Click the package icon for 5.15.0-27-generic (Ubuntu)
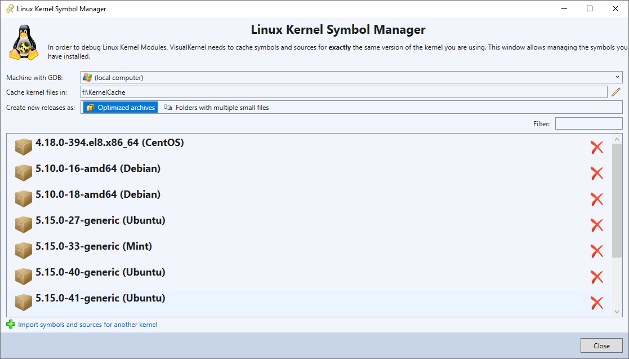This screenshot has width=629, height=359. pyautogui.click(x=24, y=225)
